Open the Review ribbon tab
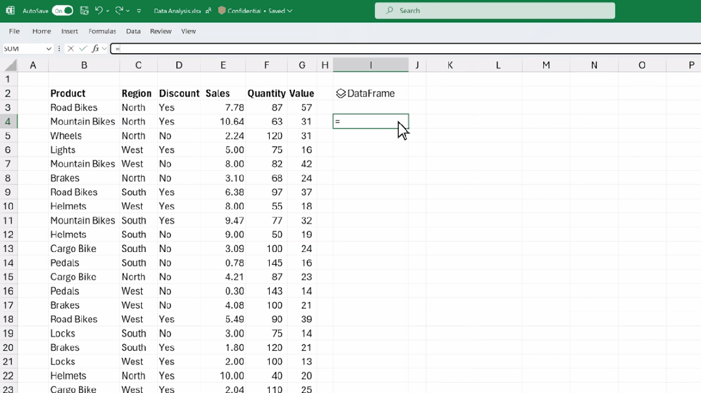The height and width of the screenshot is (393, 701). [x=160, y=31]
